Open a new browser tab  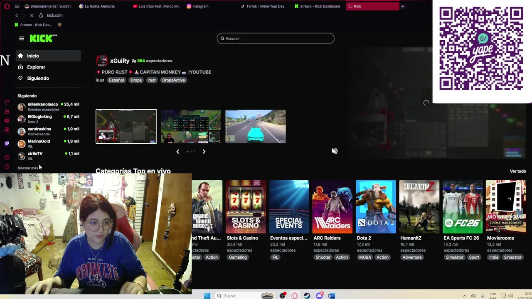click(402, 6)
